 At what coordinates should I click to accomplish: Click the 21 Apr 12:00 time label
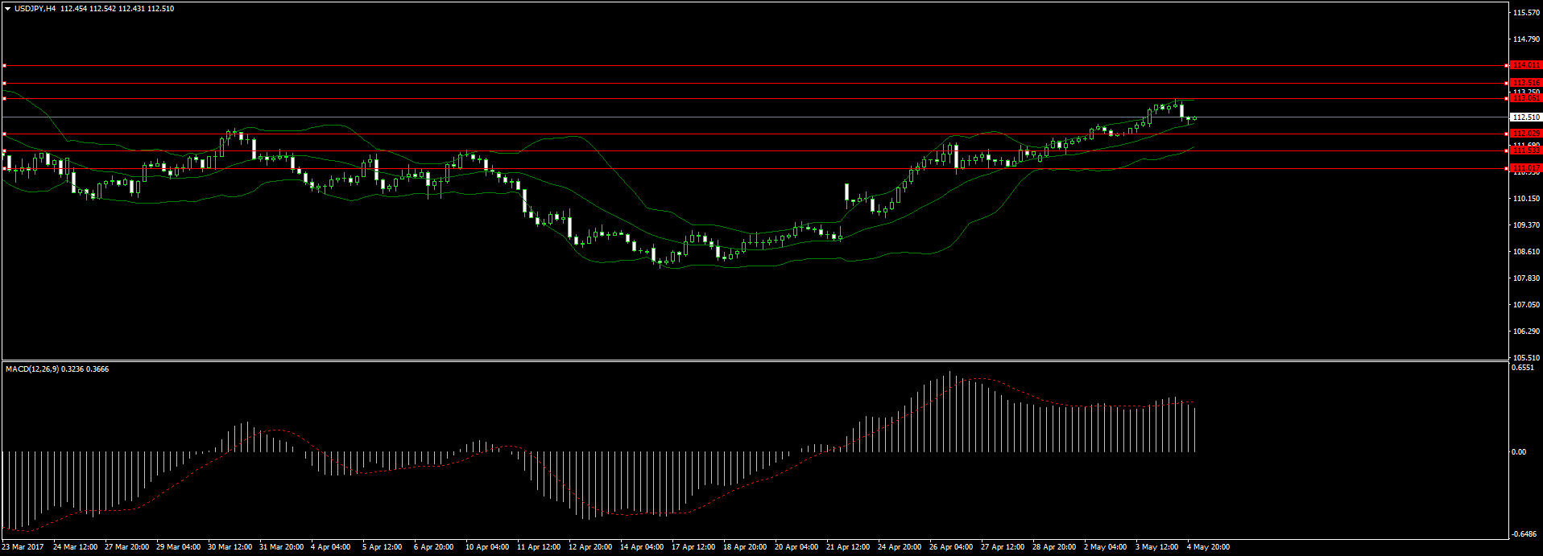pos(848,547)
